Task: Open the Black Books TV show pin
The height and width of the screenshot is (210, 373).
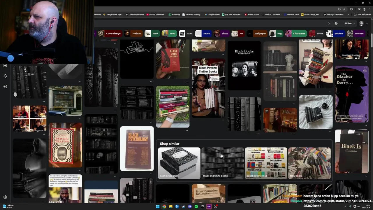Action: 244,65
